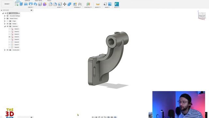Expand the Construction node
The width and height of the screenshot is (209, 118).
pos(5,50)
